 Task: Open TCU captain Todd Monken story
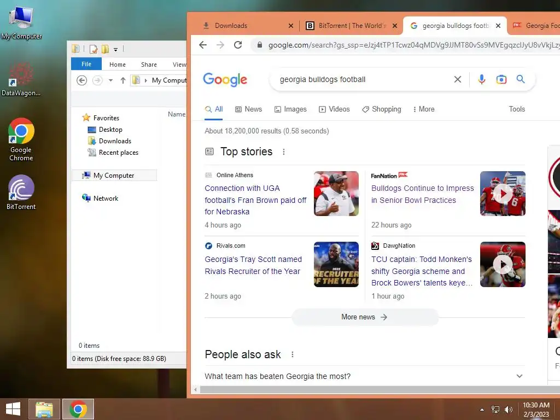click(x=422, y=271)
